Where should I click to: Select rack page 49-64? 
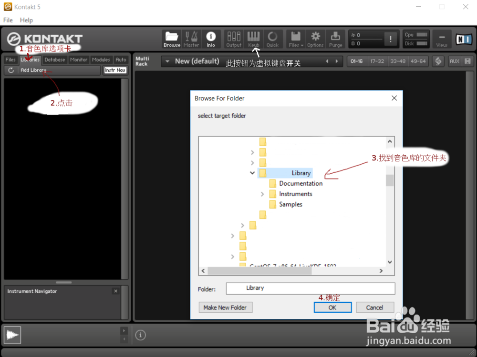[418, 61]
